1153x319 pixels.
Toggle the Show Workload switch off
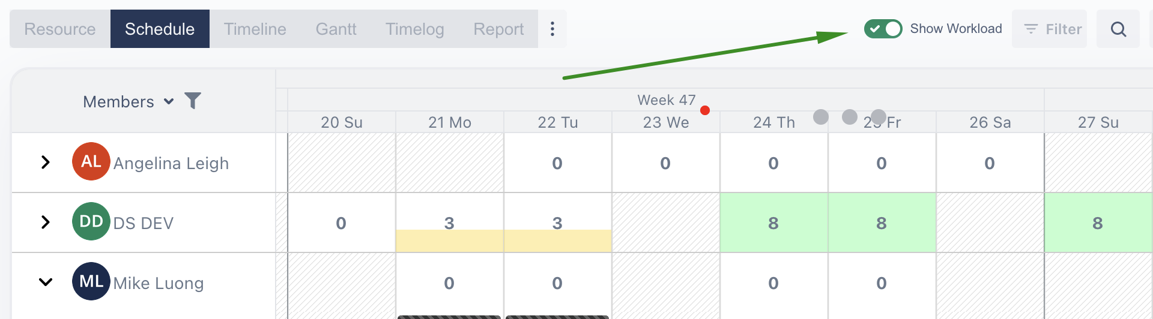883,29
